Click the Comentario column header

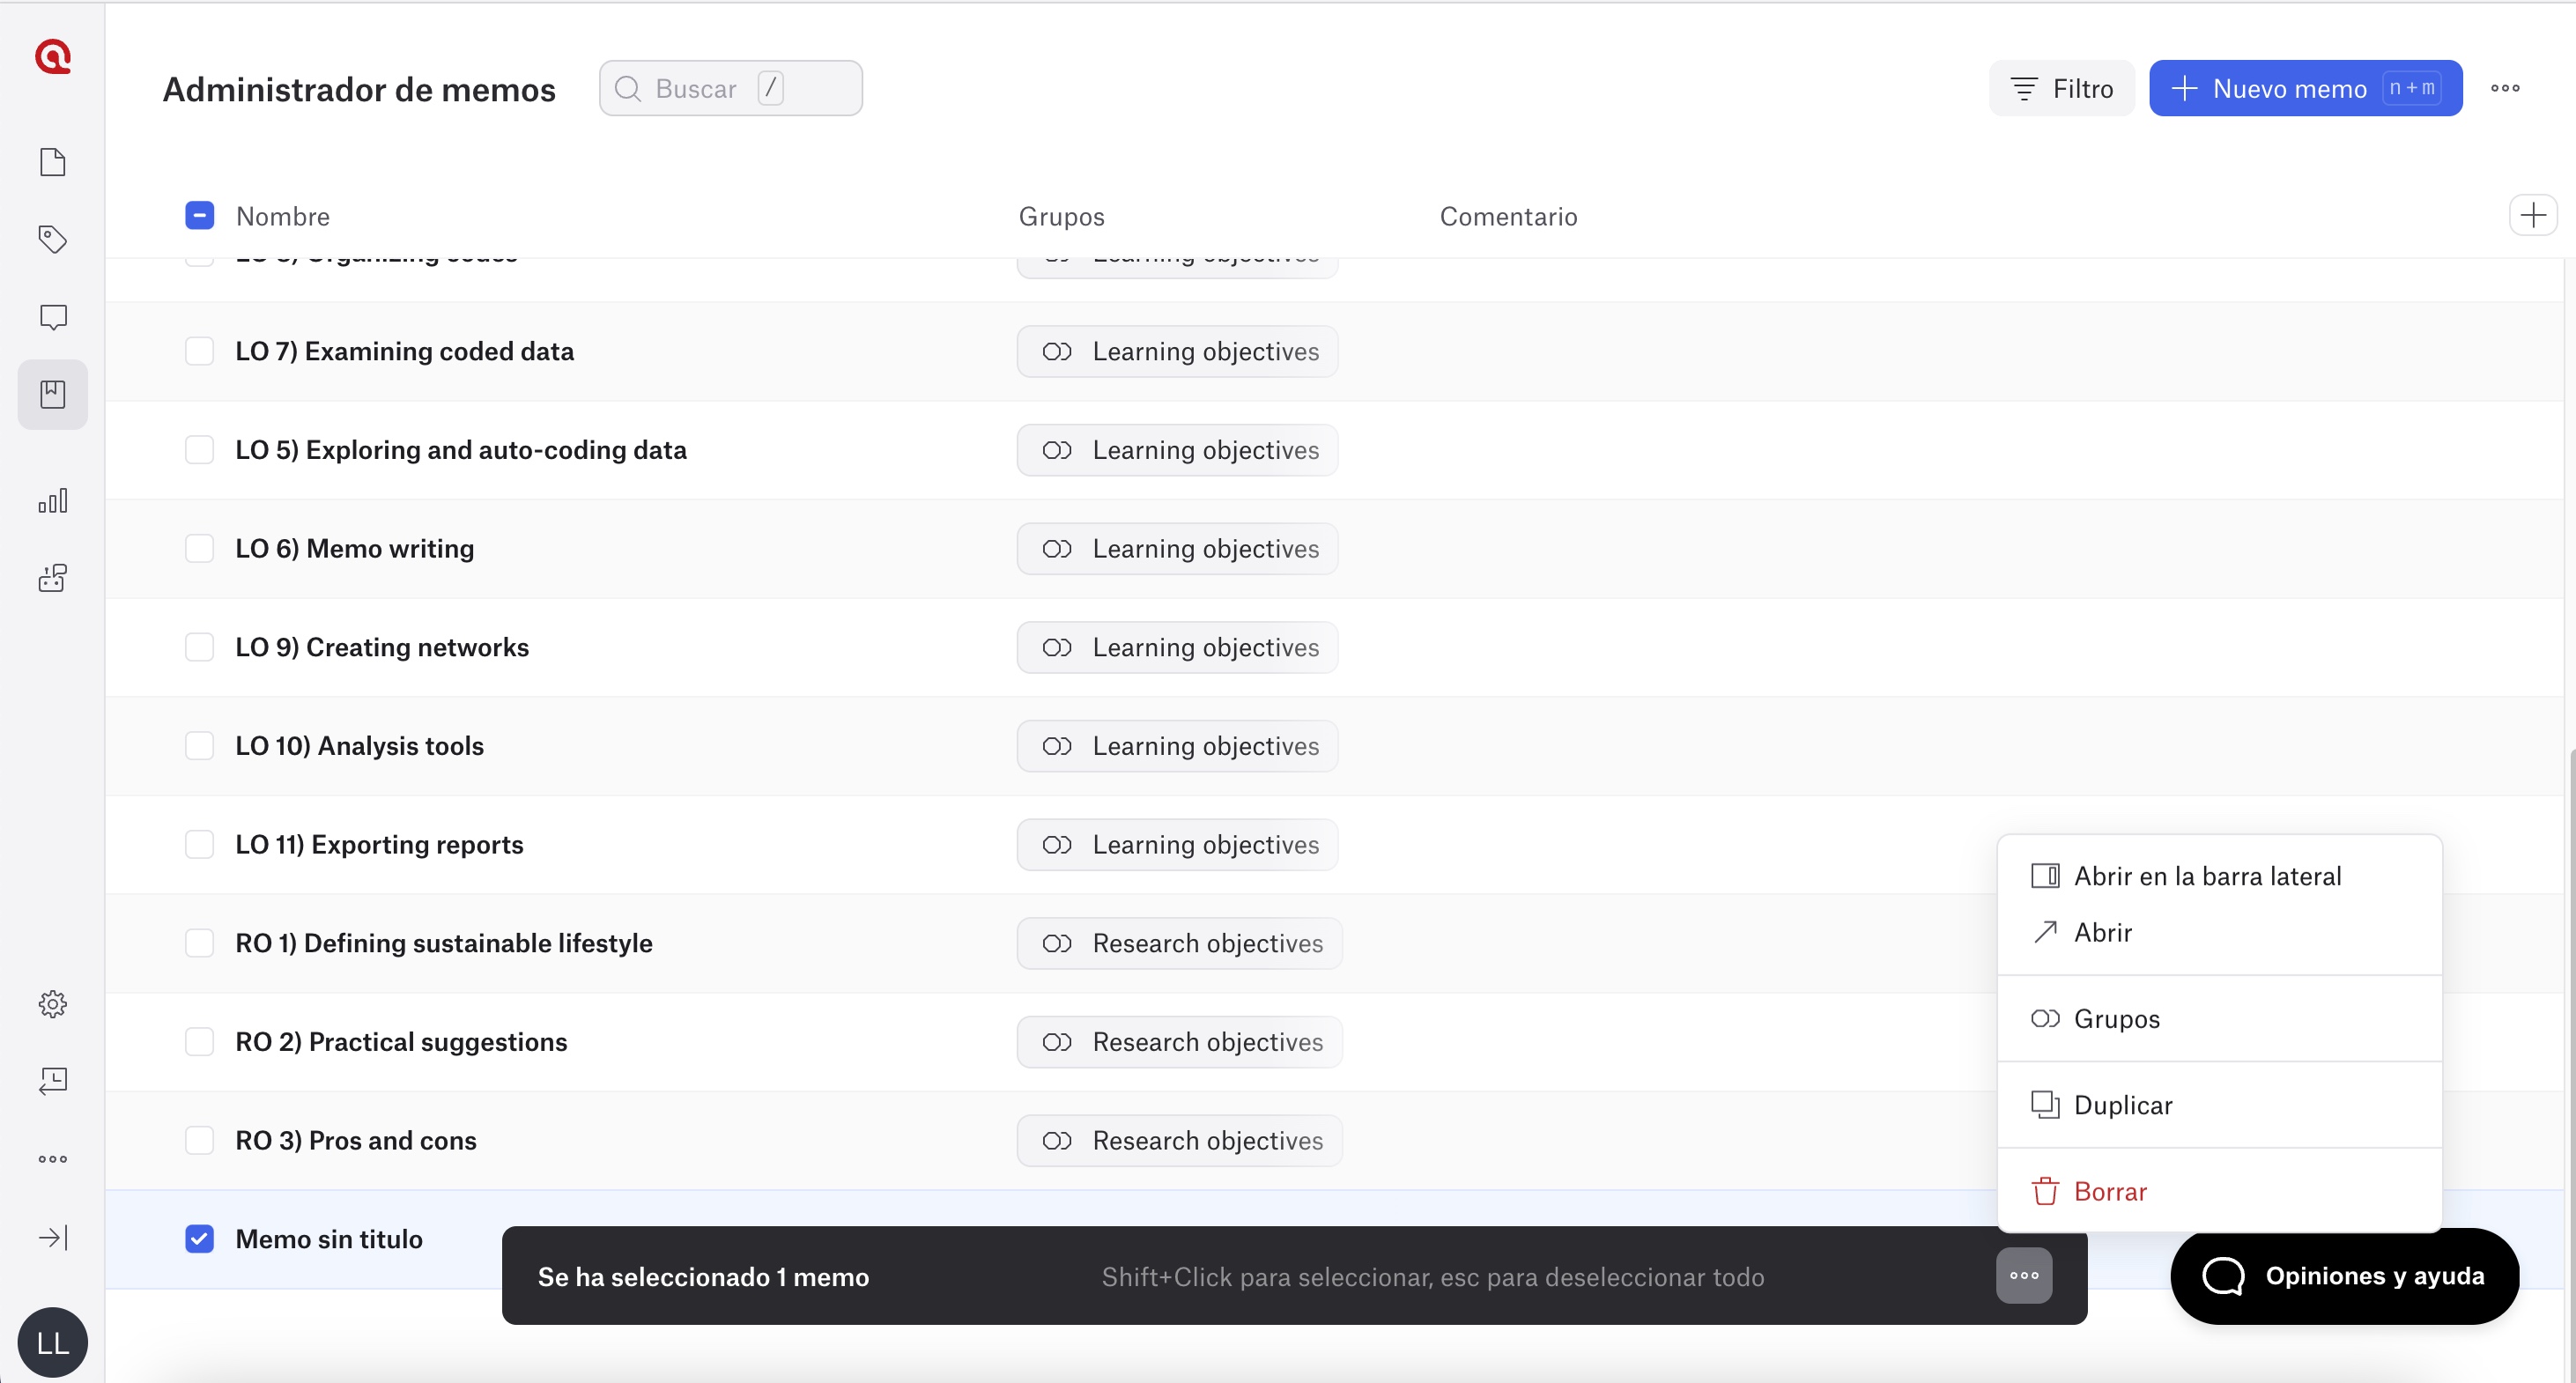pyautogui.click(x=1508, y=216)
